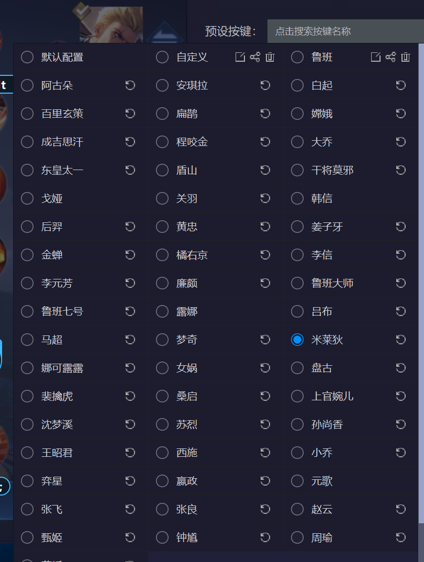Select the 孙尚香 preset option

(x=297, y=424)
